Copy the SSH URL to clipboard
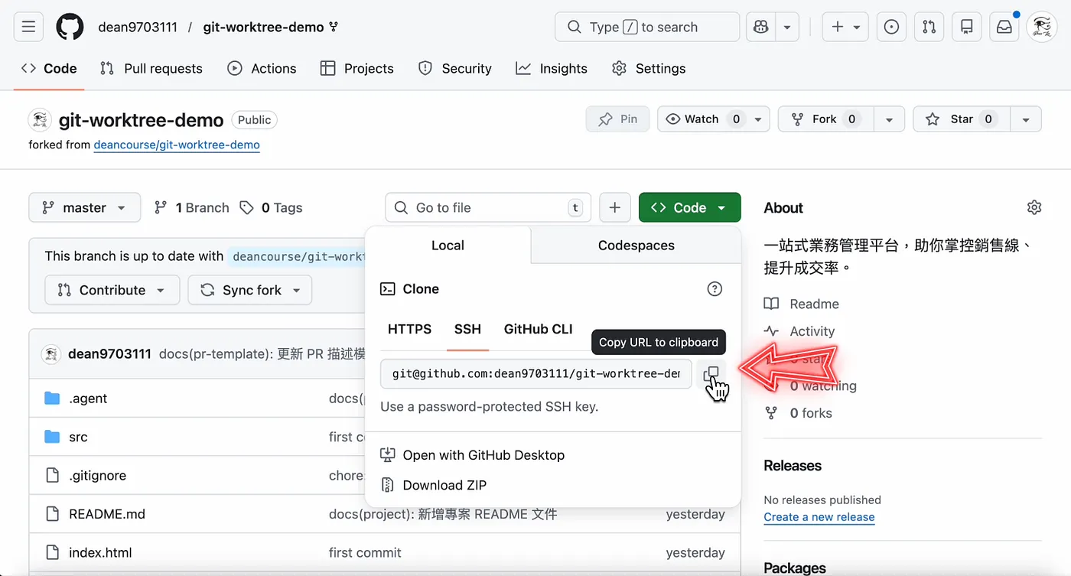 [711, 374]
